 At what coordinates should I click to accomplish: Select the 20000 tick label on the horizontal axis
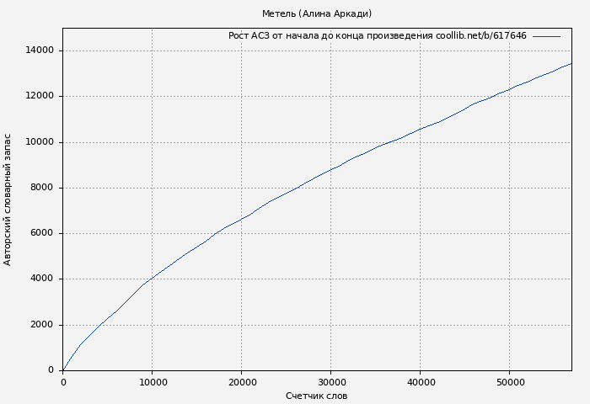click(x=242, y=382)
